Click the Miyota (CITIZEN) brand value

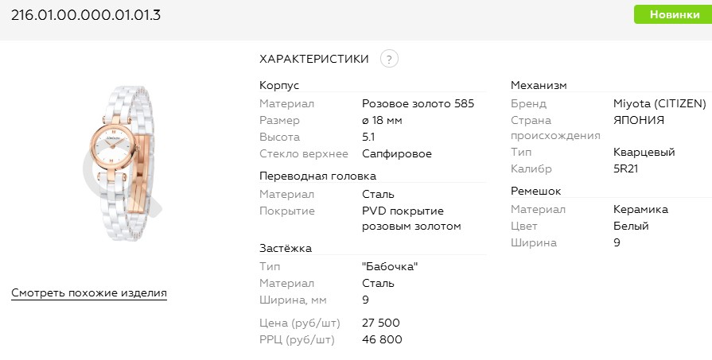click(x=659, y=104)
